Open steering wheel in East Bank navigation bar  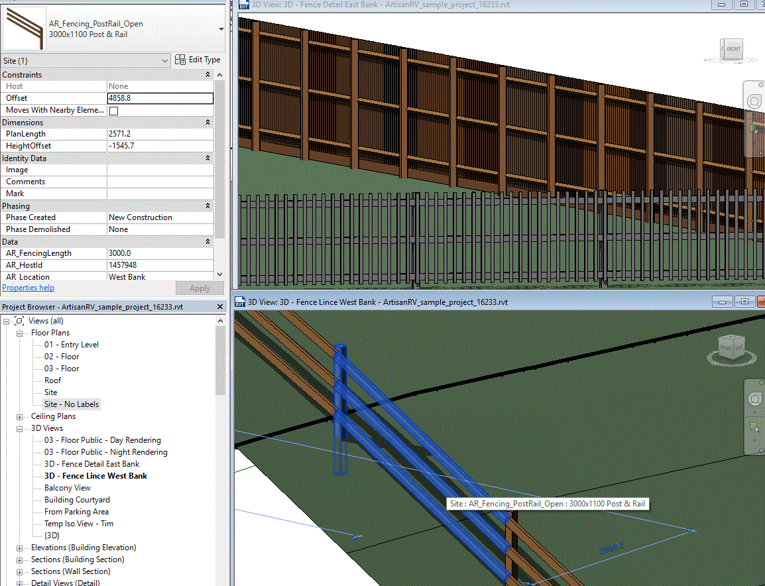click(x=755, y=101)
